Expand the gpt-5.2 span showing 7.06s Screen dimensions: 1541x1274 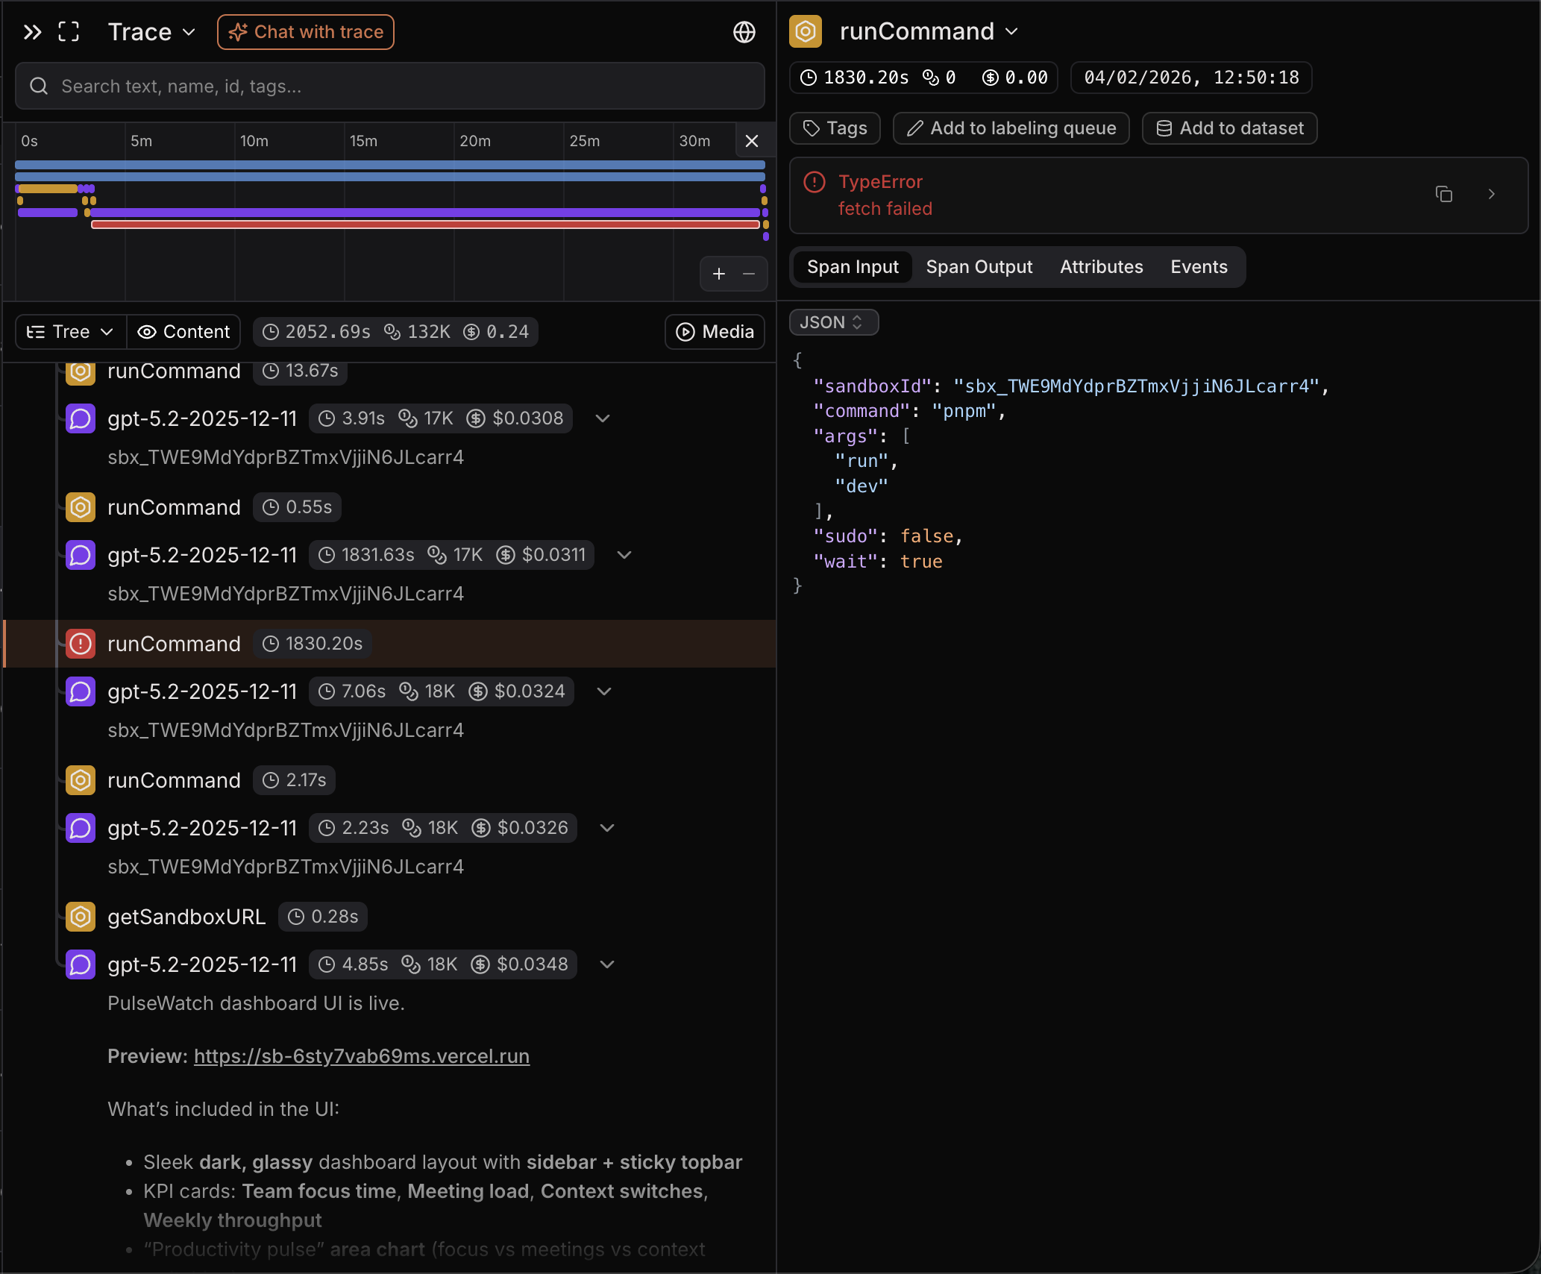pos(603,691)
